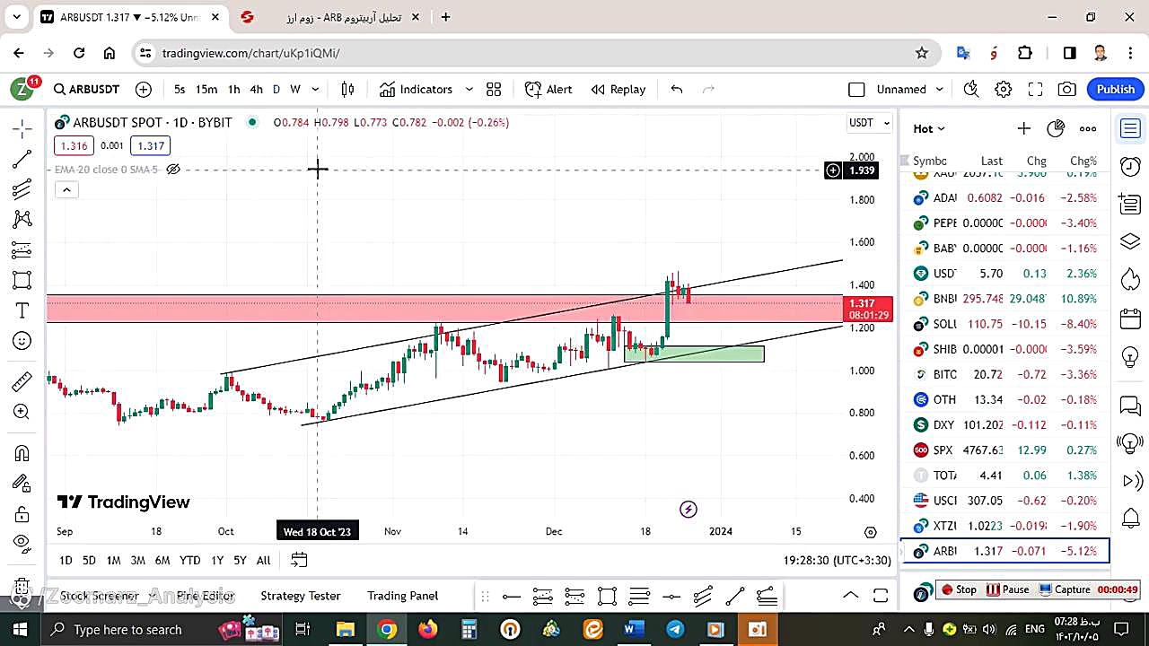The height and width of the screenshot is (646, 1149).
Task: Open the Fibonacci and pitchfork tools
Action: click(22, 189)
